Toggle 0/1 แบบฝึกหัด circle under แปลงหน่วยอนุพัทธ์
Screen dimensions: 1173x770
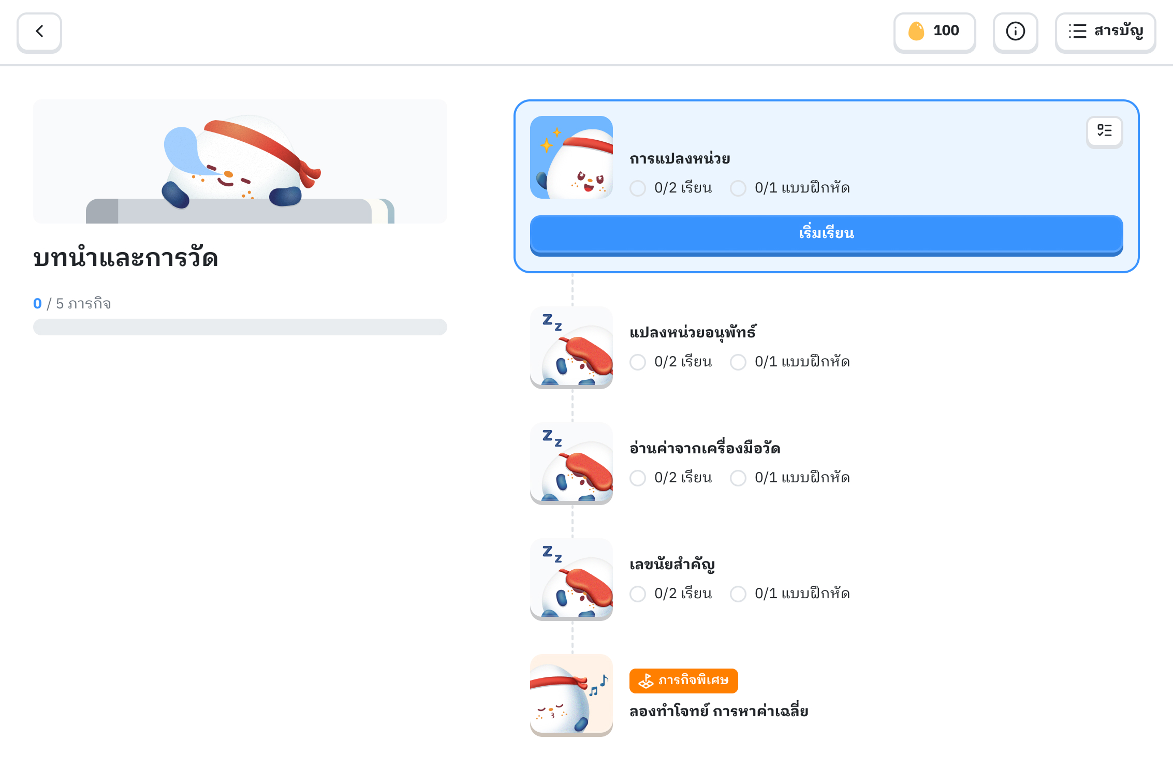[738, 362]
